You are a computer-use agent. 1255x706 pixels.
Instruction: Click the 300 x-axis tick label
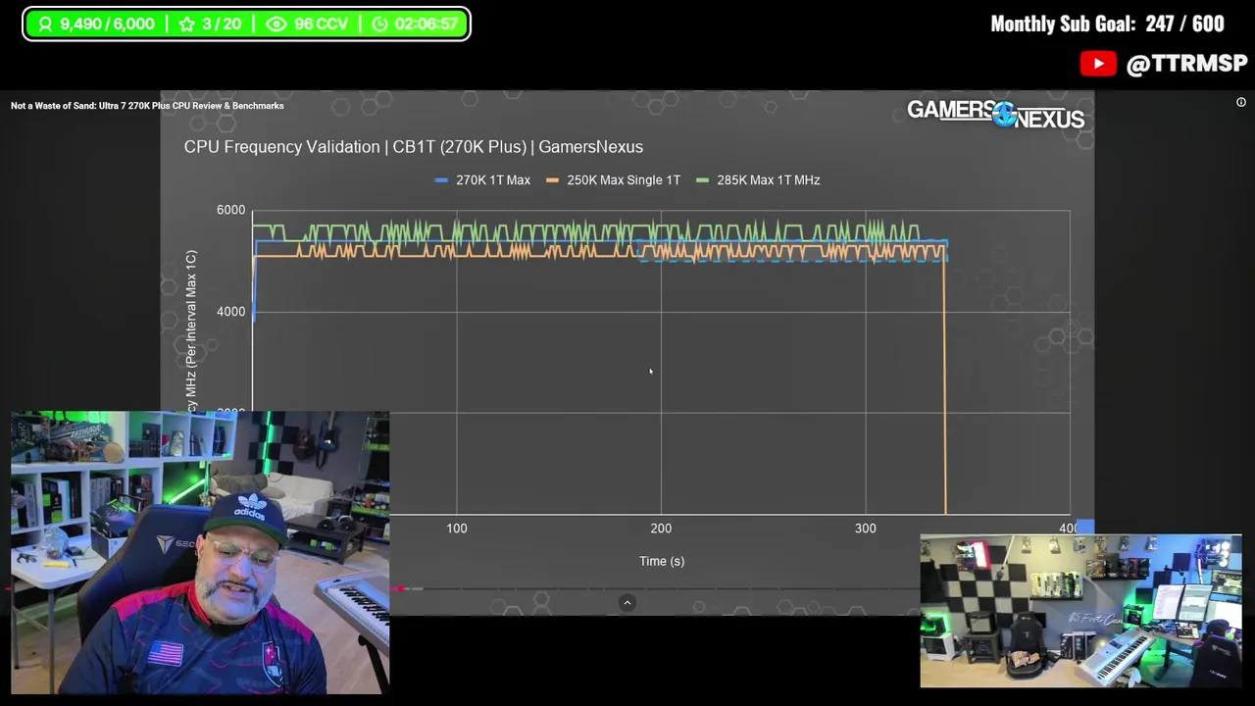tap(865, 529)
